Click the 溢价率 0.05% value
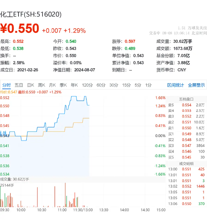Viewport: 207px width, 220px height. 76,63
